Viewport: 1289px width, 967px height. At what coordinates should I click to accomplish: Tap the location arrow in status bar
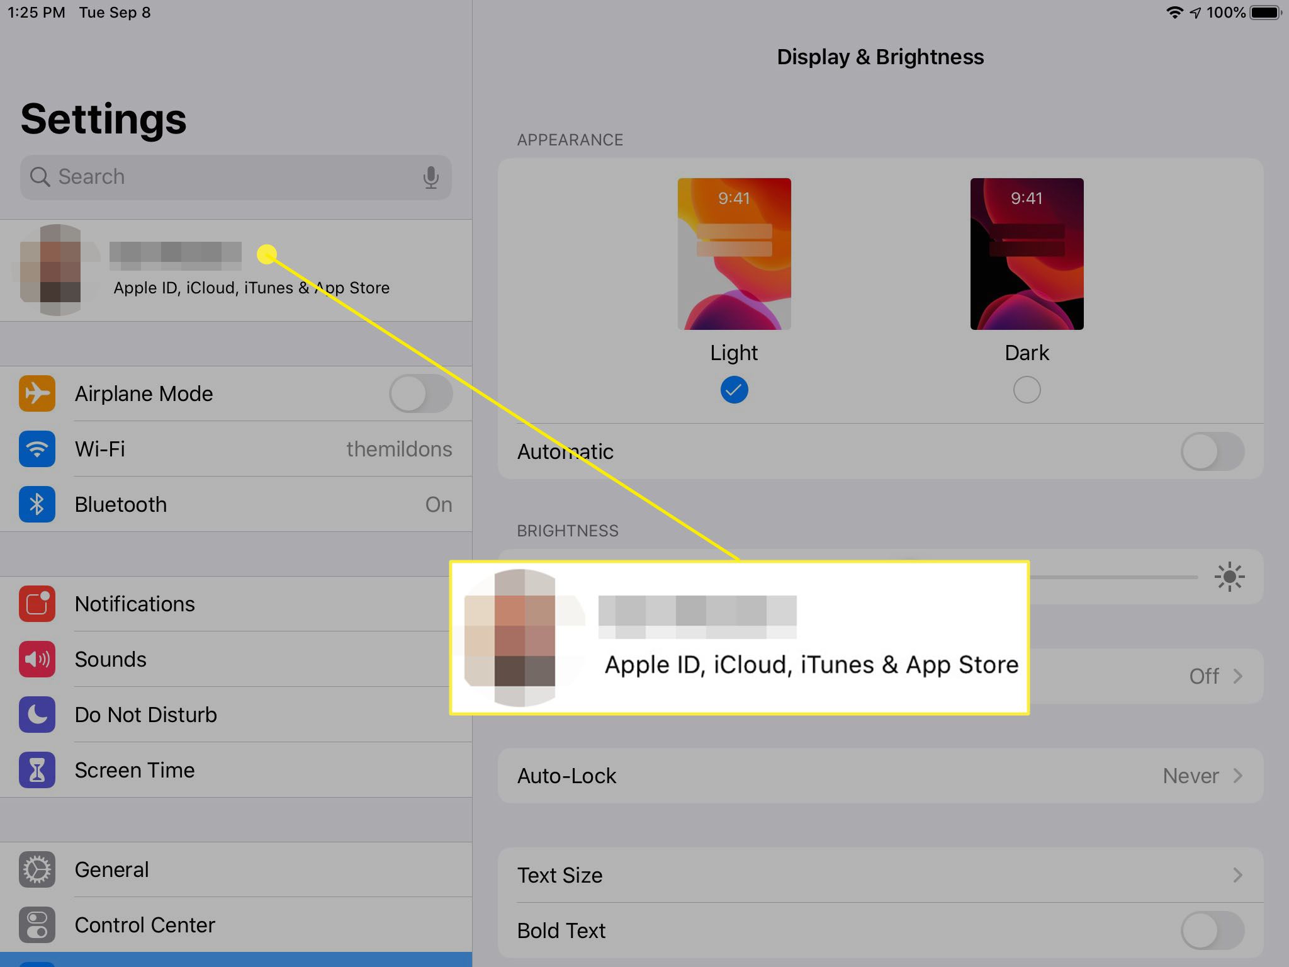point(1195,13)
